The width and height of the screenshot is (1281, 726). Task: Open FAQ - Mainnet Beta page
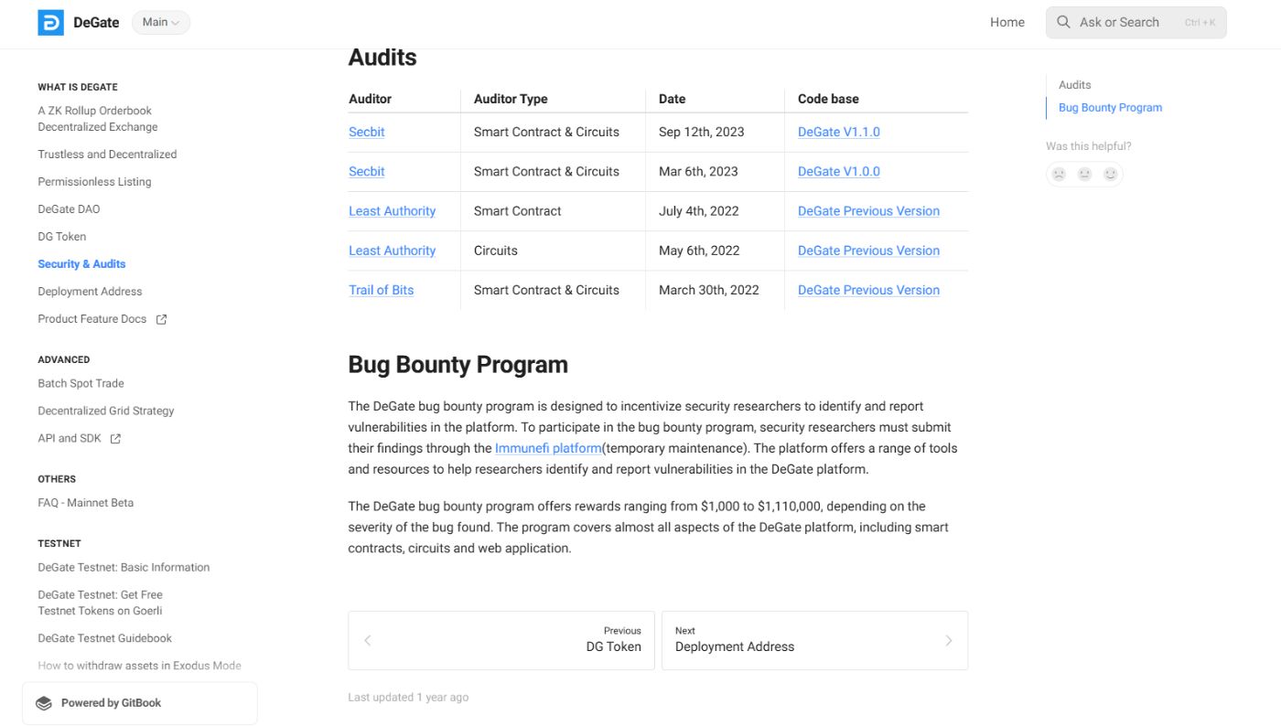tap(85, 503)
